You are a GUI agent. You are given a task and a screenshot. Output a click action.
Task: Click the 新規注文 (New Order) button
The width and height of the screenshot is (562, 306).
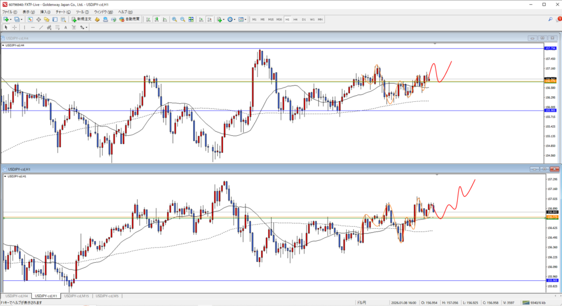point(81,19)
